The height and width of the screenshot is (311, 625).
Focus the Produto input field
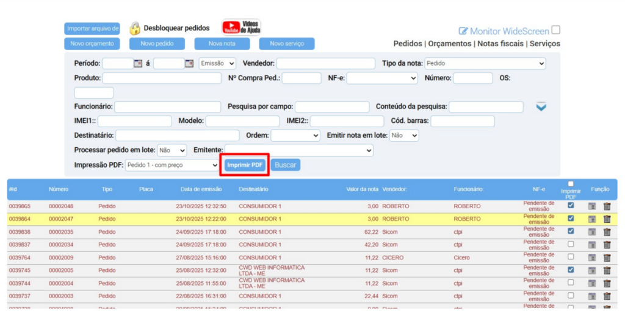pos(162,79)
